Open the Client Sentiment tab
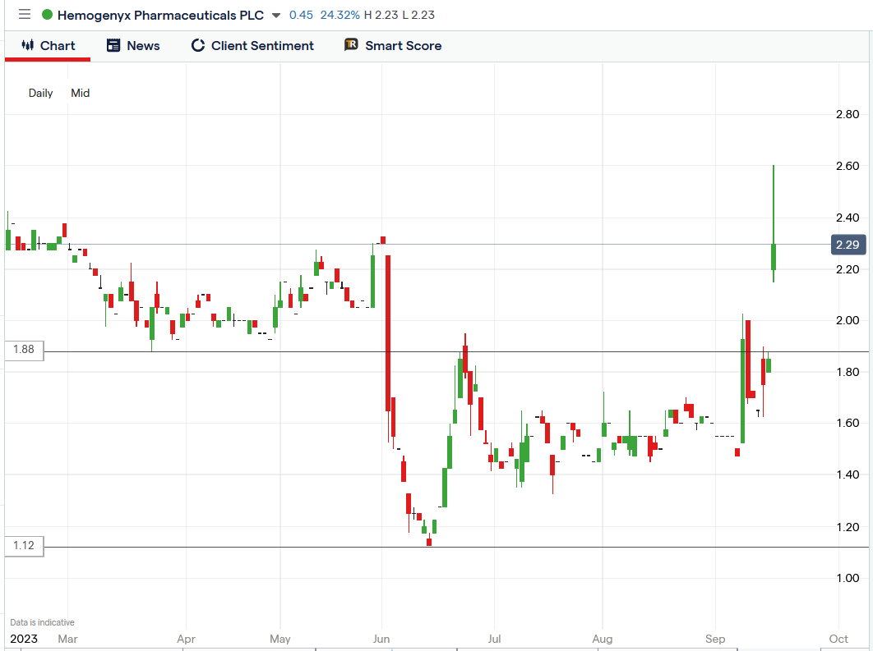Viewport: 873px width, 651px height. (x=252, y=46)
